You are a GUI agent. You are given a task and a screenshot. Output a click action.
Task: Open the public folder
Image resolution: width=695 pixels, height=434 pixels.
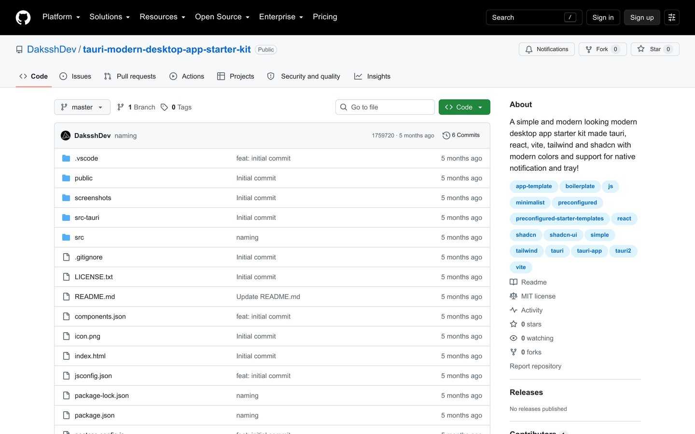[x=83, y=178]
